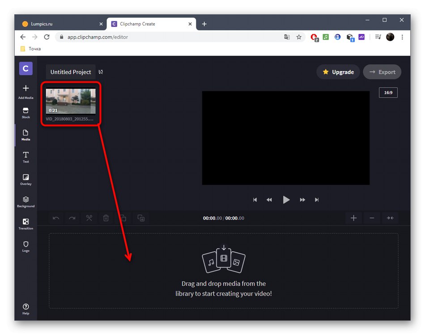Open the Overlay panel

(x=25, y=180)
